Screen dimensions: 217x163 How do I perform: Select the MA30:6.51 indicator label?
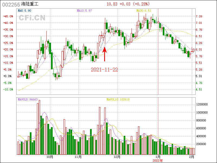[143, 11]
